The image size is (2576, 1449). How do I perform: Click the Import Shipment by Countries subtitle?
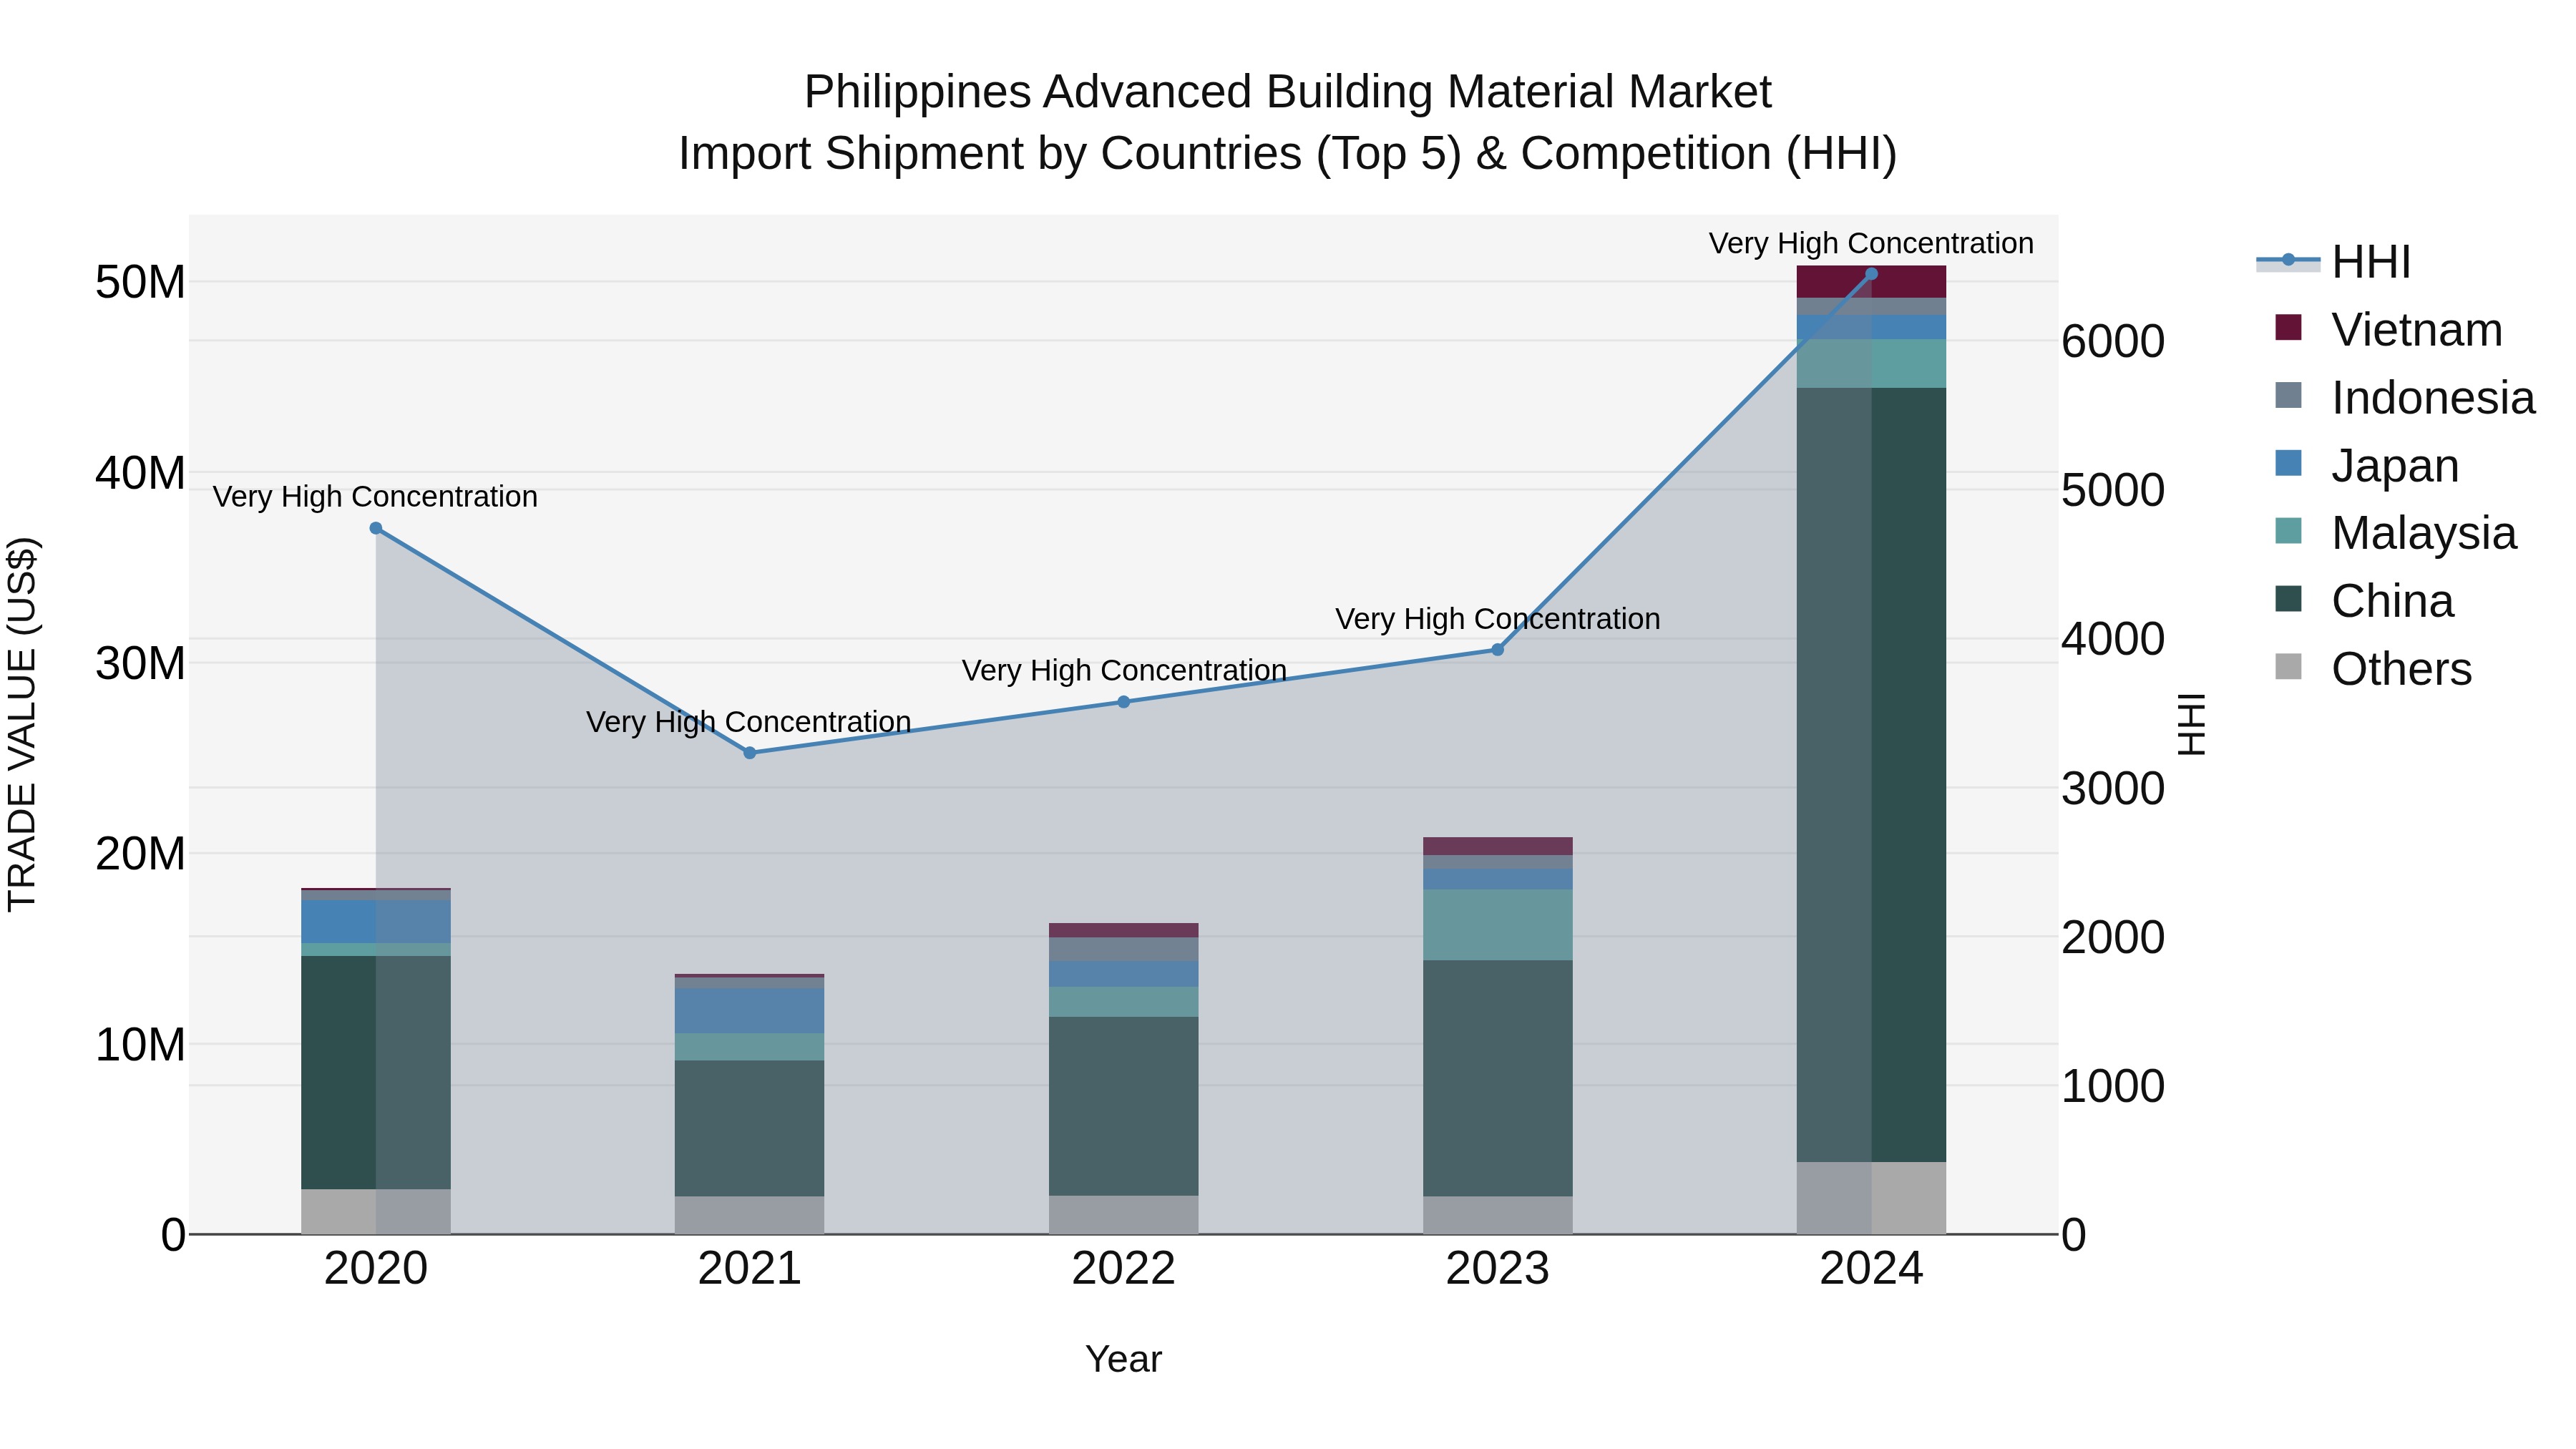point(1288,154)
